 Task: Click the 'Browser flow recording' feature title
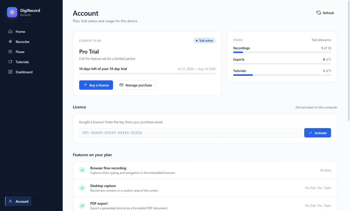click(x=108, y=168)
